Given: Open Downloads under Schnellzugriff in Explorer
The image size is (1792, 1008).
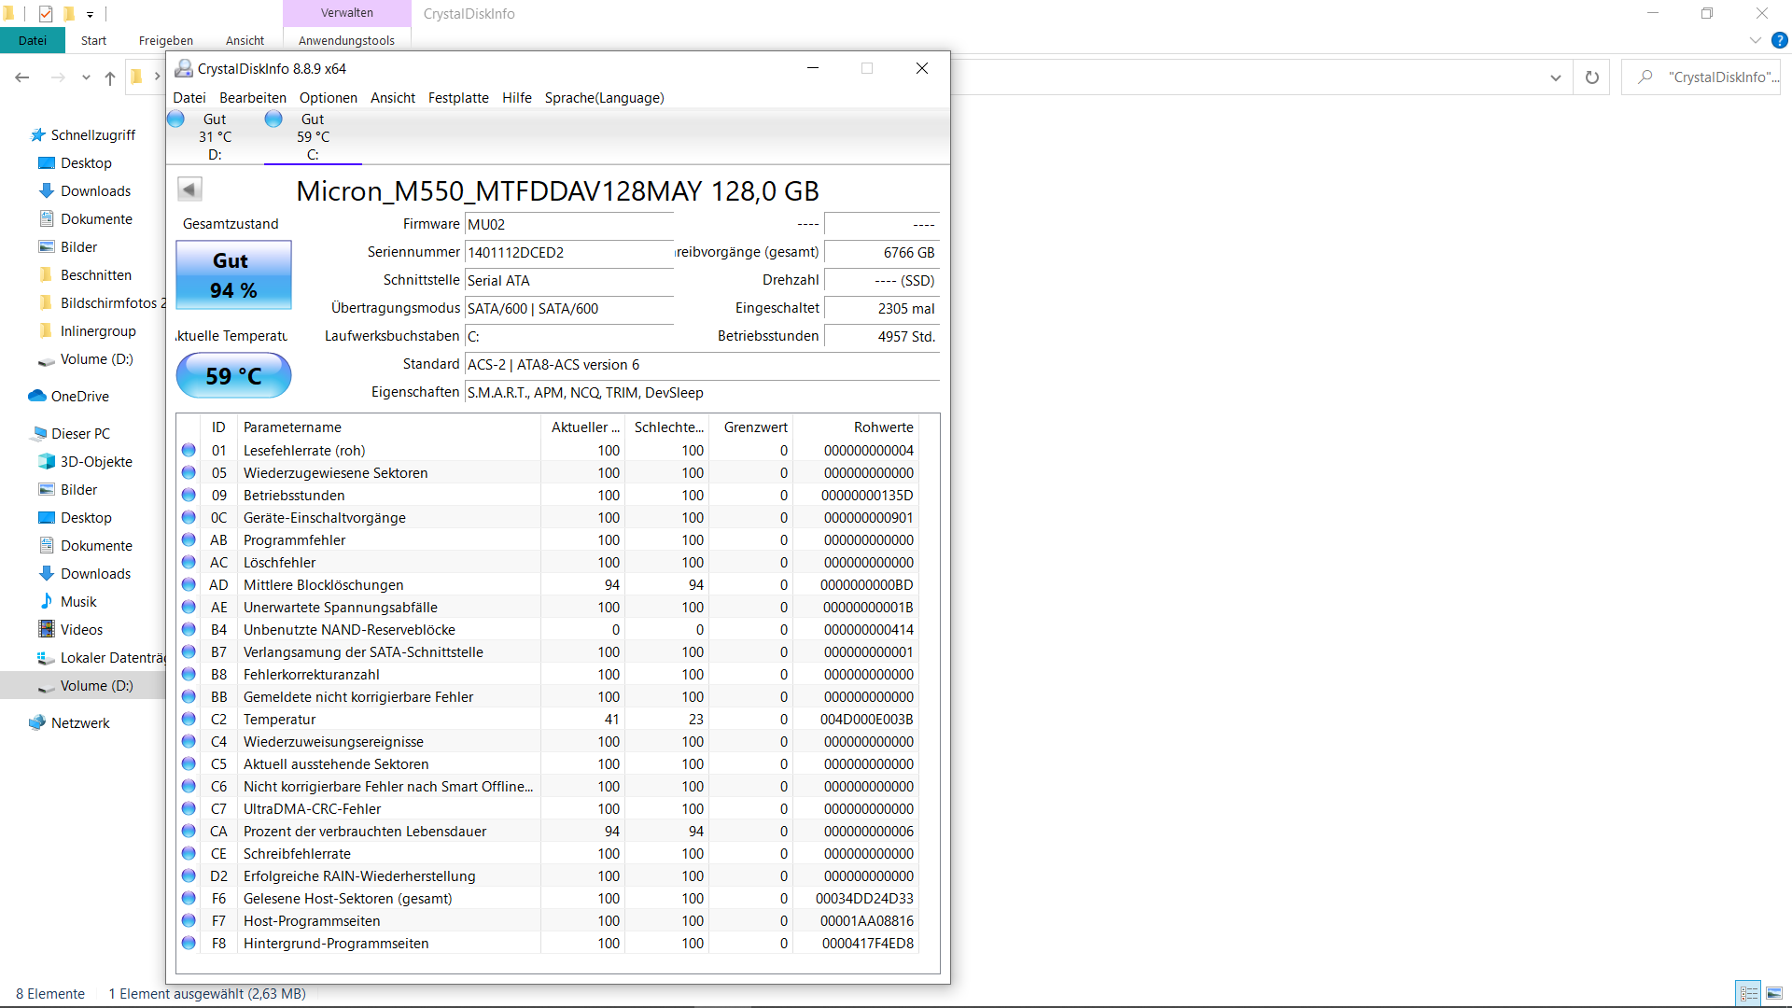Looking at the screenshot, I should pyautogui.click(x=84, y=190).
